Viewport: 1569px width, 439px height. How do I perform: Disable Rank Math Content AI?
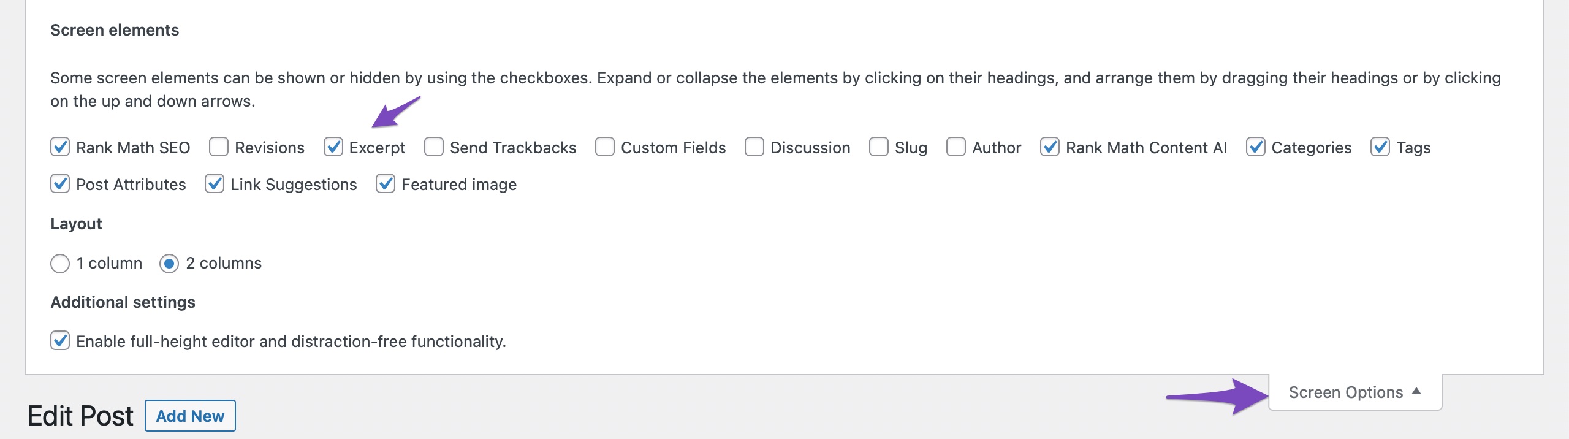point(1050,147)
